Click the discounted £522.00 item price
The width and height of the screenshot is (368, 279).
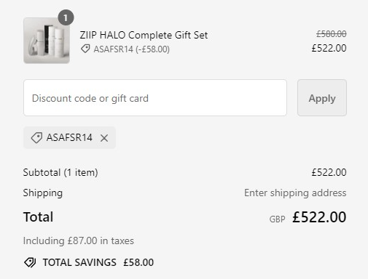click(329, 48)
